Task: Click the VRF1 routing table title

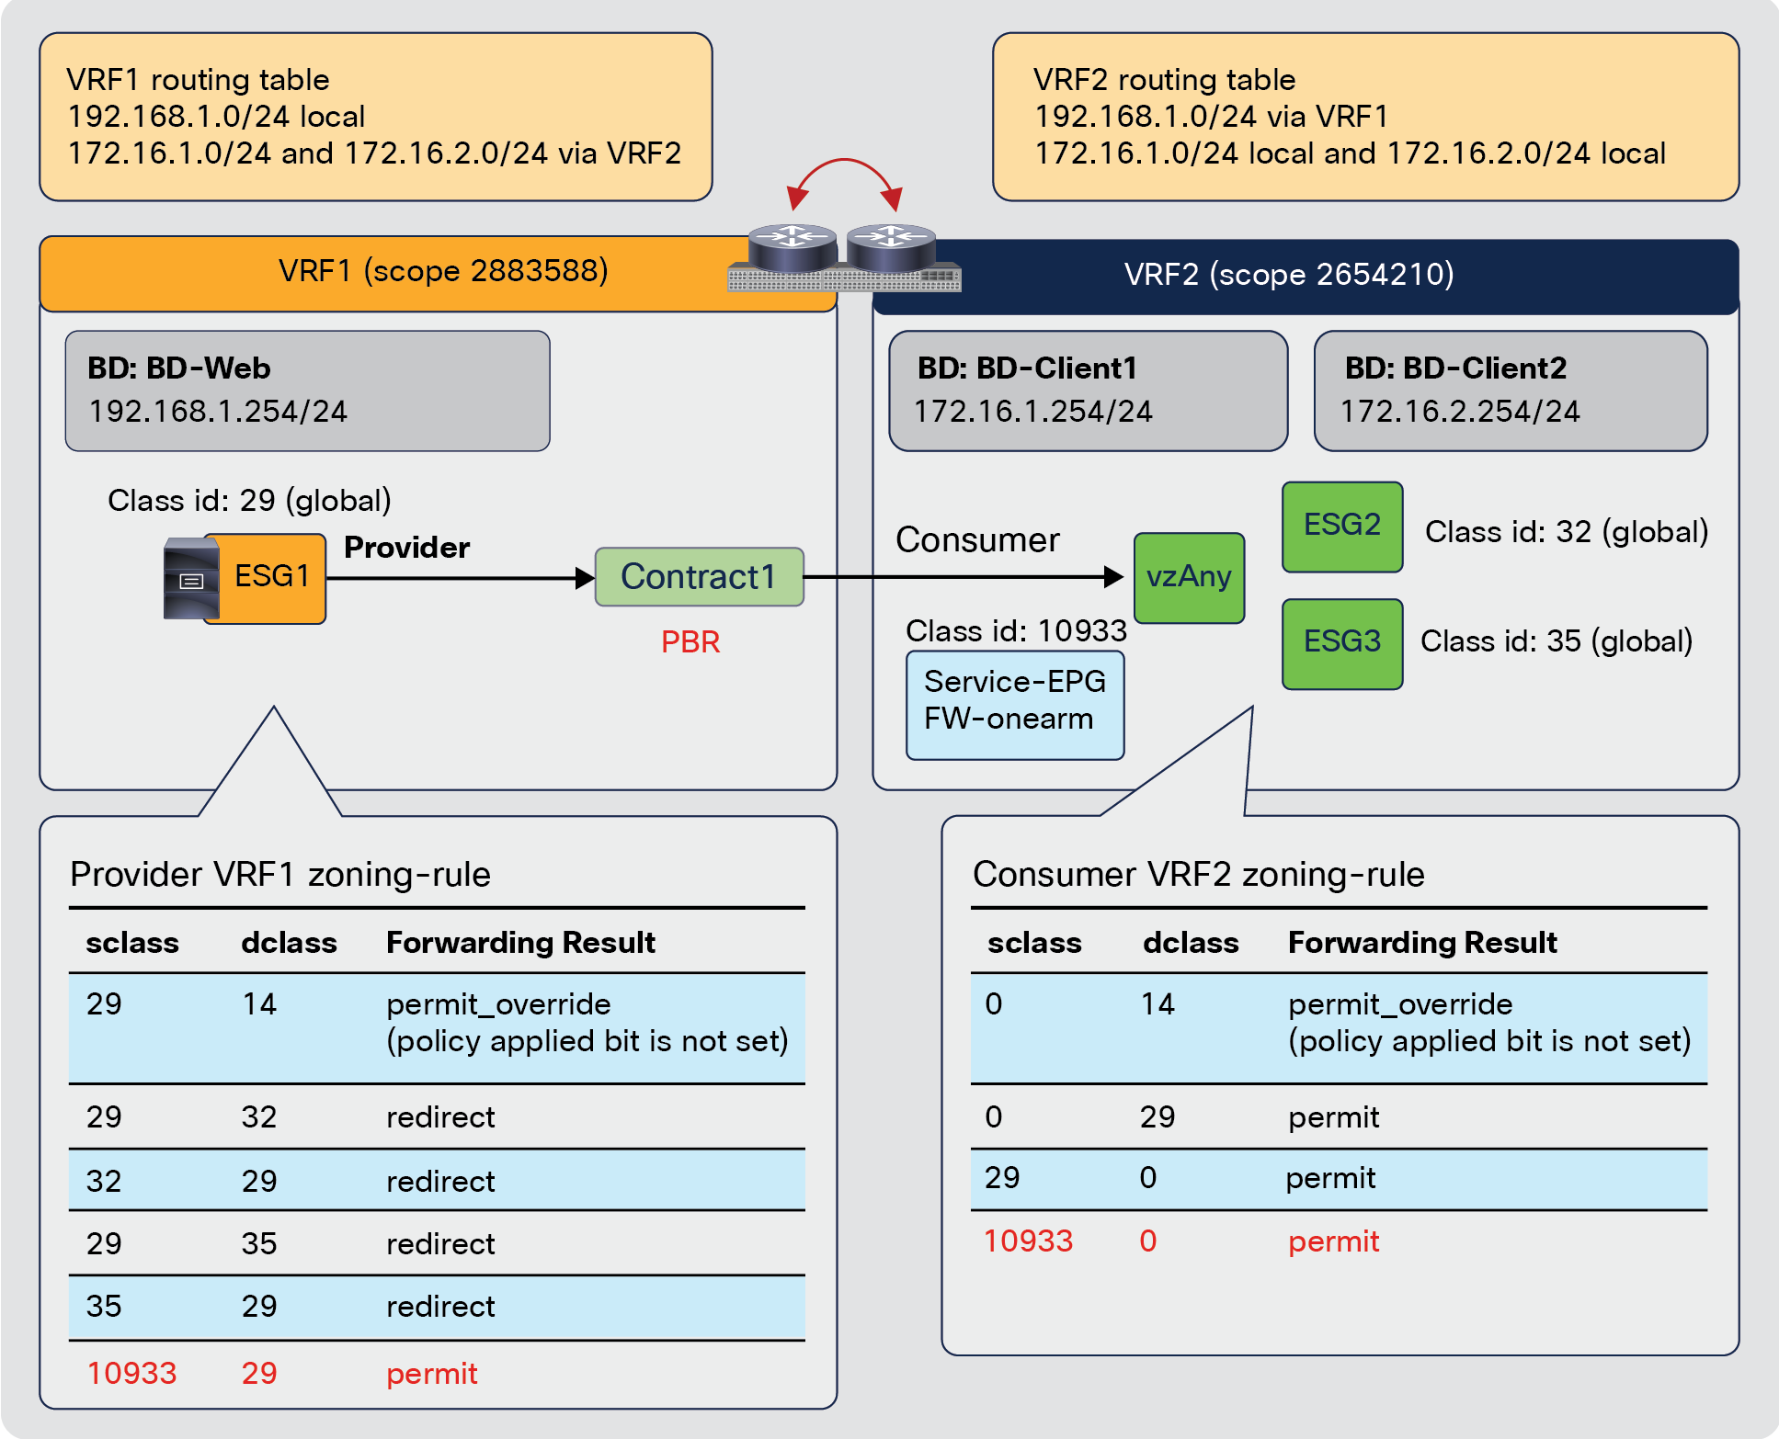Action: point(198,80)
